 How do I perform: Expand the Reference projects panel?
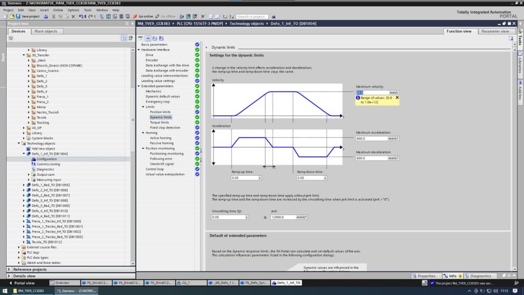[x=9, y=269]
